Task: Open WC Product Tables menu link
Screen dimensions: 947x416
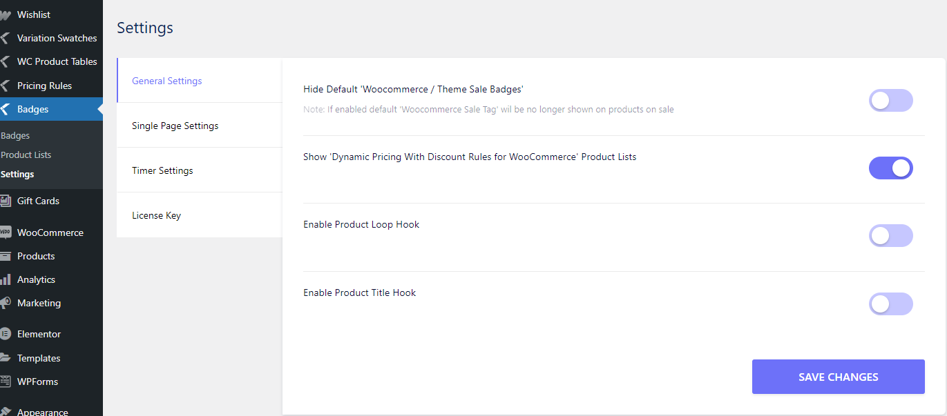Action: click(57, 61)
